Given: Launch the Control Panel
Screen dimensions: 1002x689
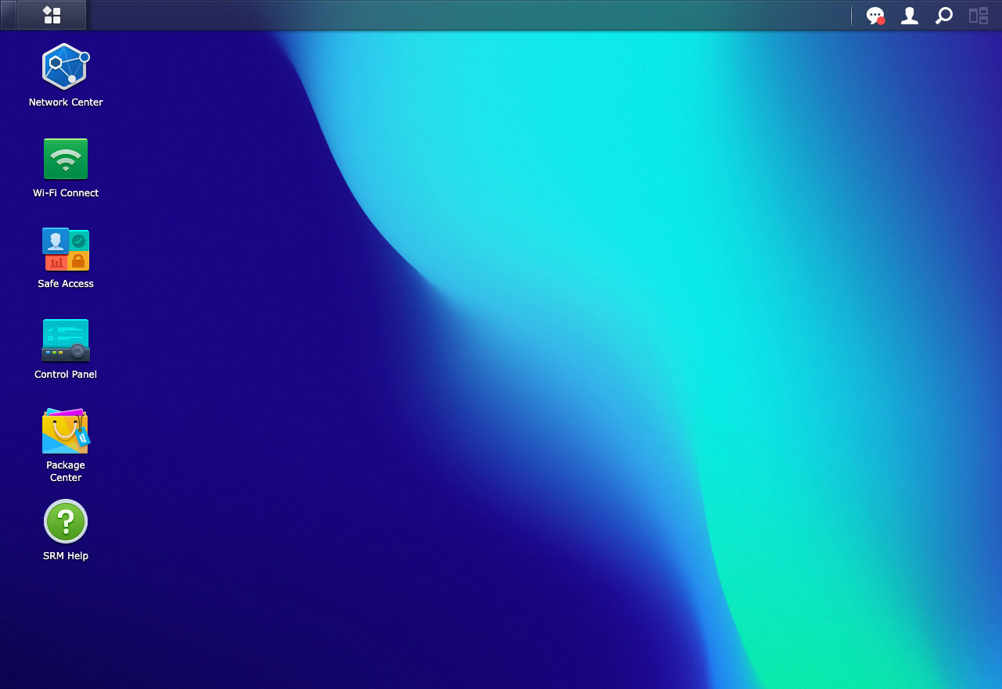Looking at the screenshot, I should tap(66, 349).
